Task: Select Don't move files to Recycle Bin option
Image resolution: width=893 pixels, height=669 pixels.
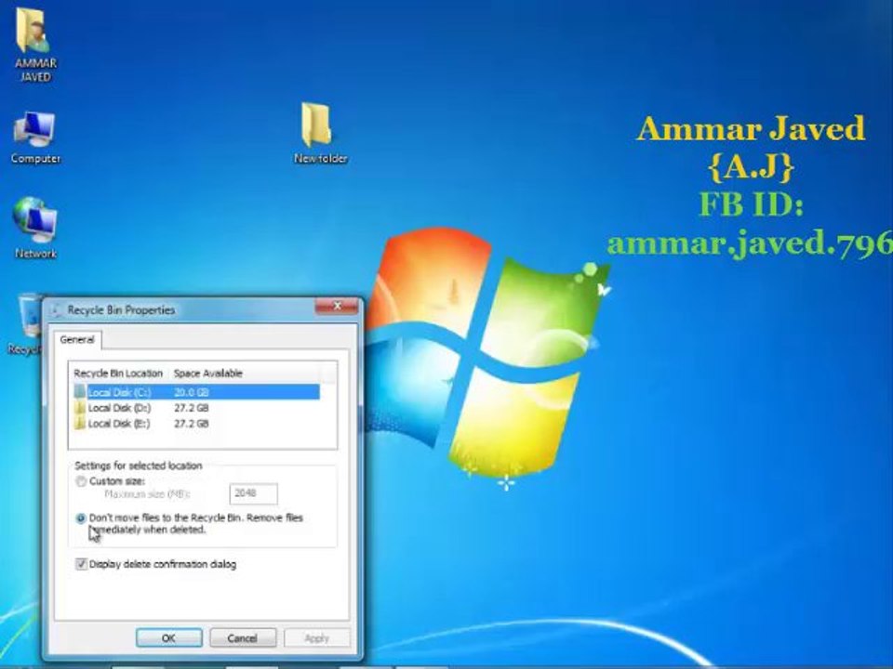Action: [80, 518]
